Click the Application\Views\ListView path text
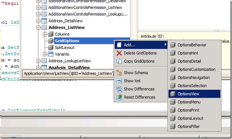232x139 pixels. point(69,74)
